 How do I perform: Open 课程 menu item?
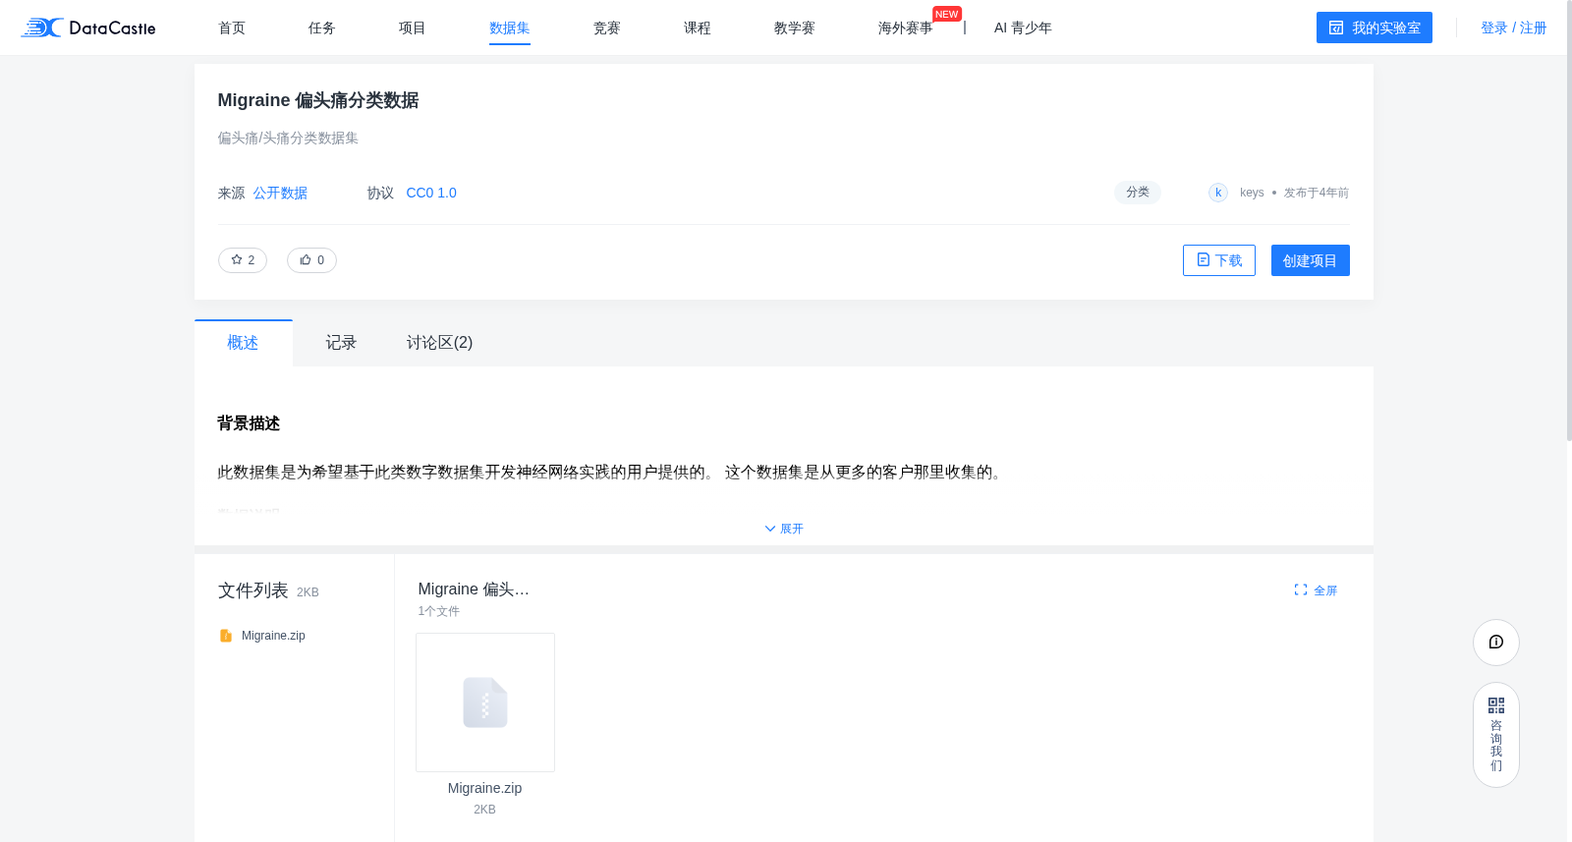point(698,28)
